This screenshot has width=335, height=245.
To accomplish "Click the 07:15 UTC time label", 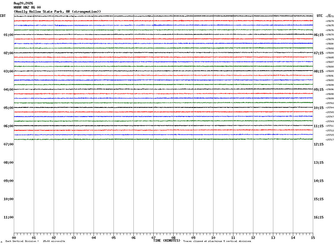I will pos(319,53).
